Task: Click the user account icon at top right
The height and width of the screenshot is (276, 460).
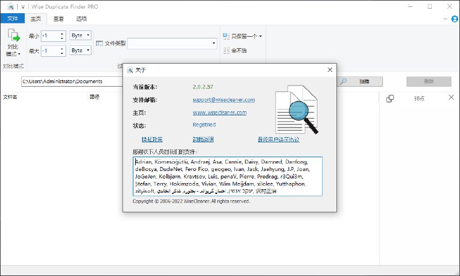Action: (x=454, y=19)
